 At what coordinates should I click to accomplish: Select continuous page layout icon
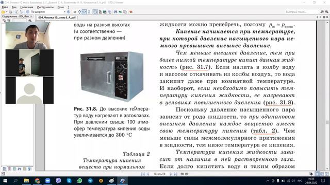pyautogui.click(x=326, y=174)
